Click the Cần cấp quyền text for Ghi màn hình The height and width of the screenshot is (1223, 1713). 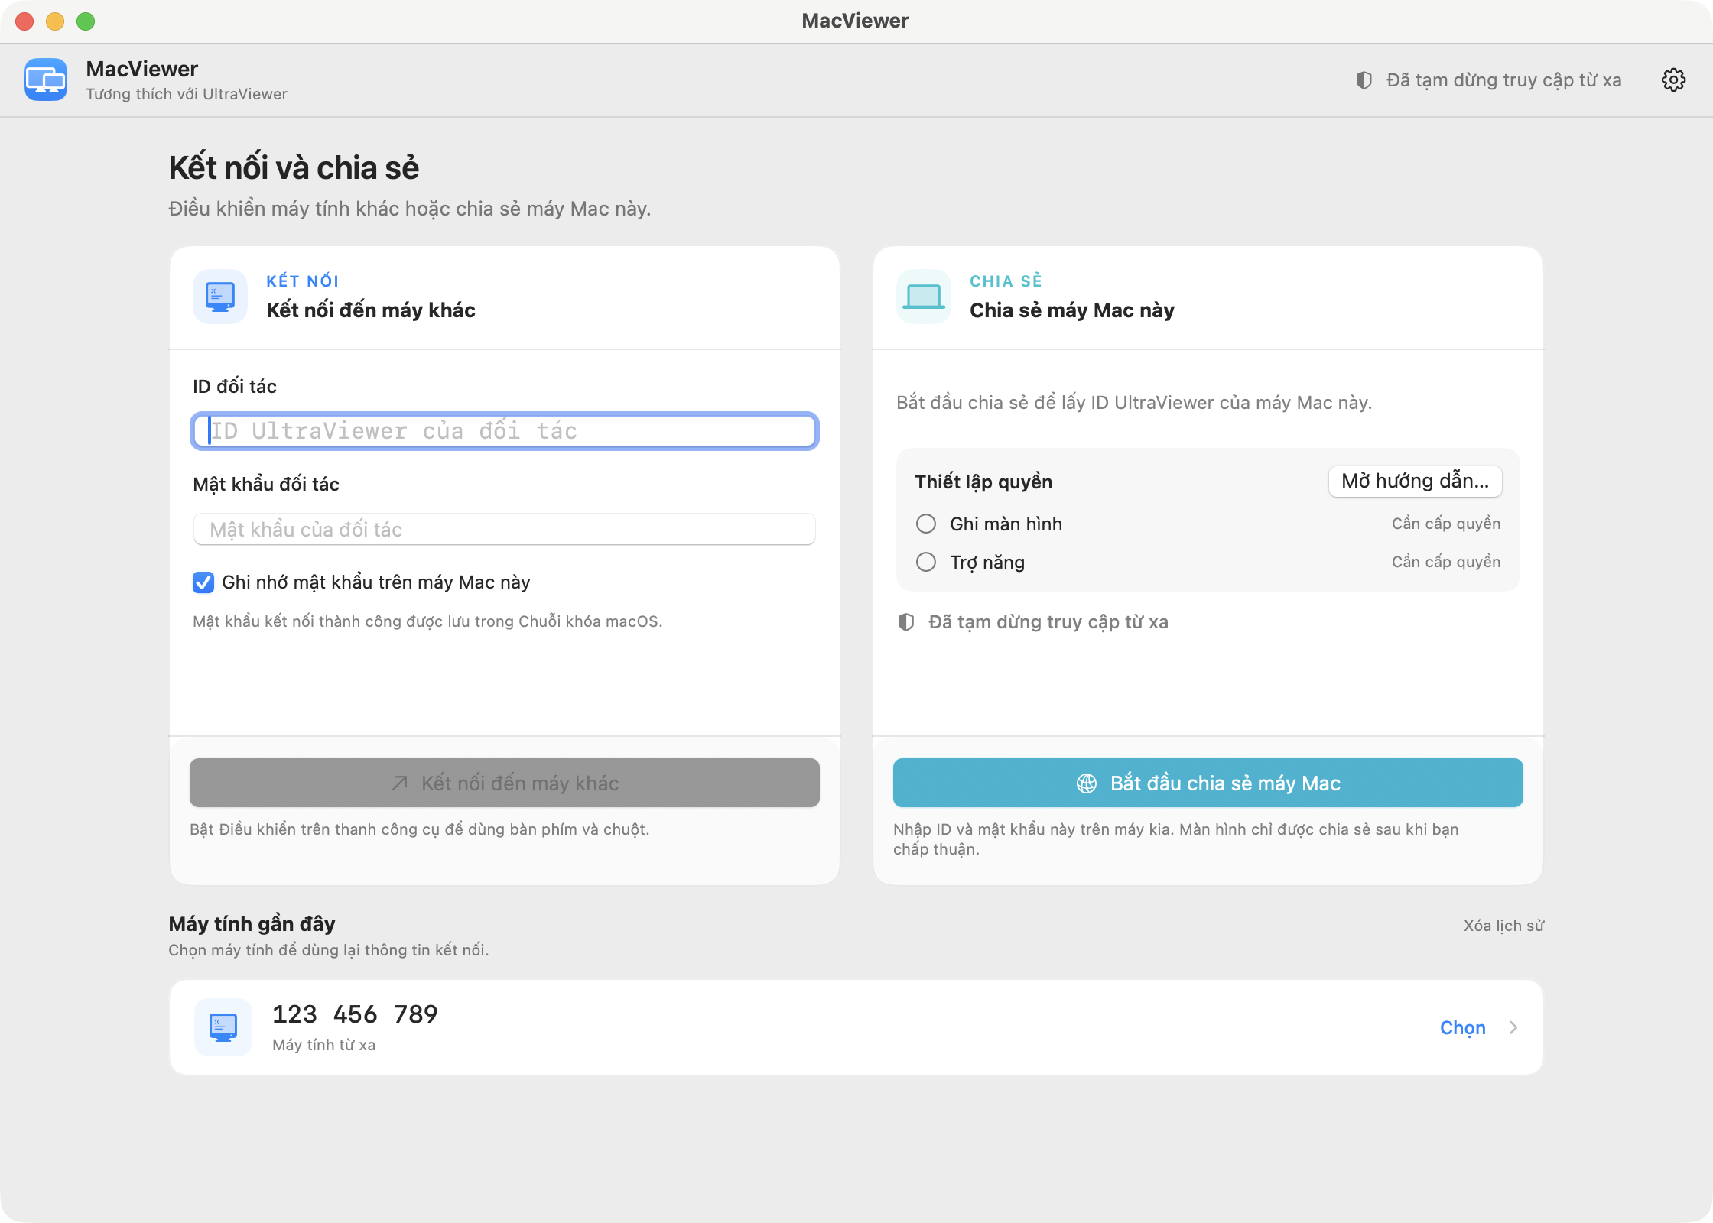coord(1446,524)
